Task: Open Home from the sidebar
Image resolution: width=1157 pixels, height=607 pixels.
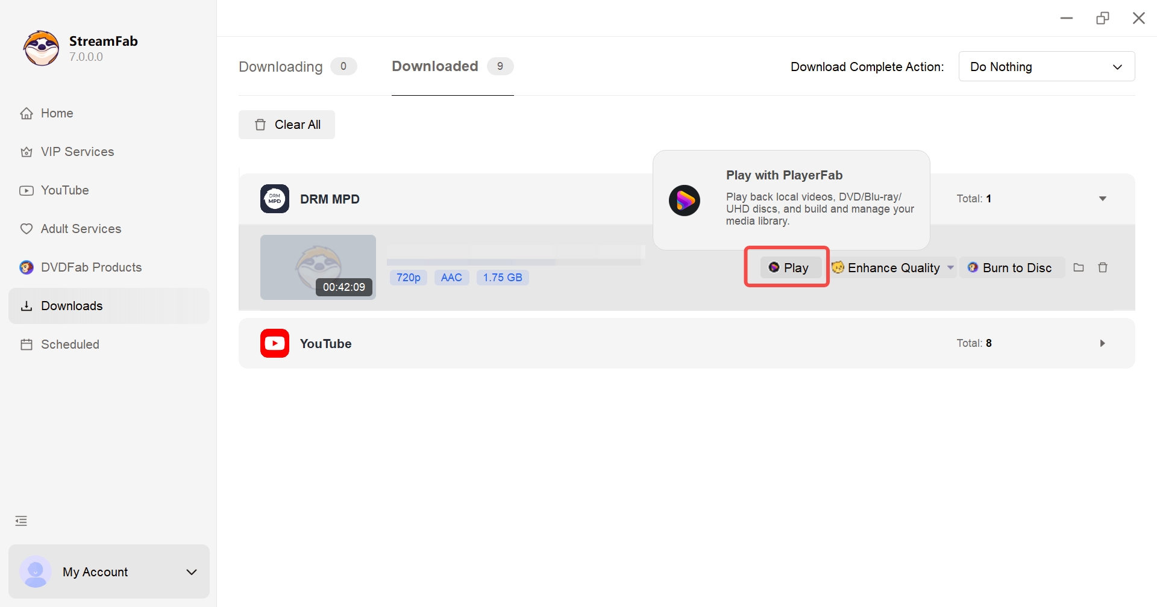Action: coord(56,113)
